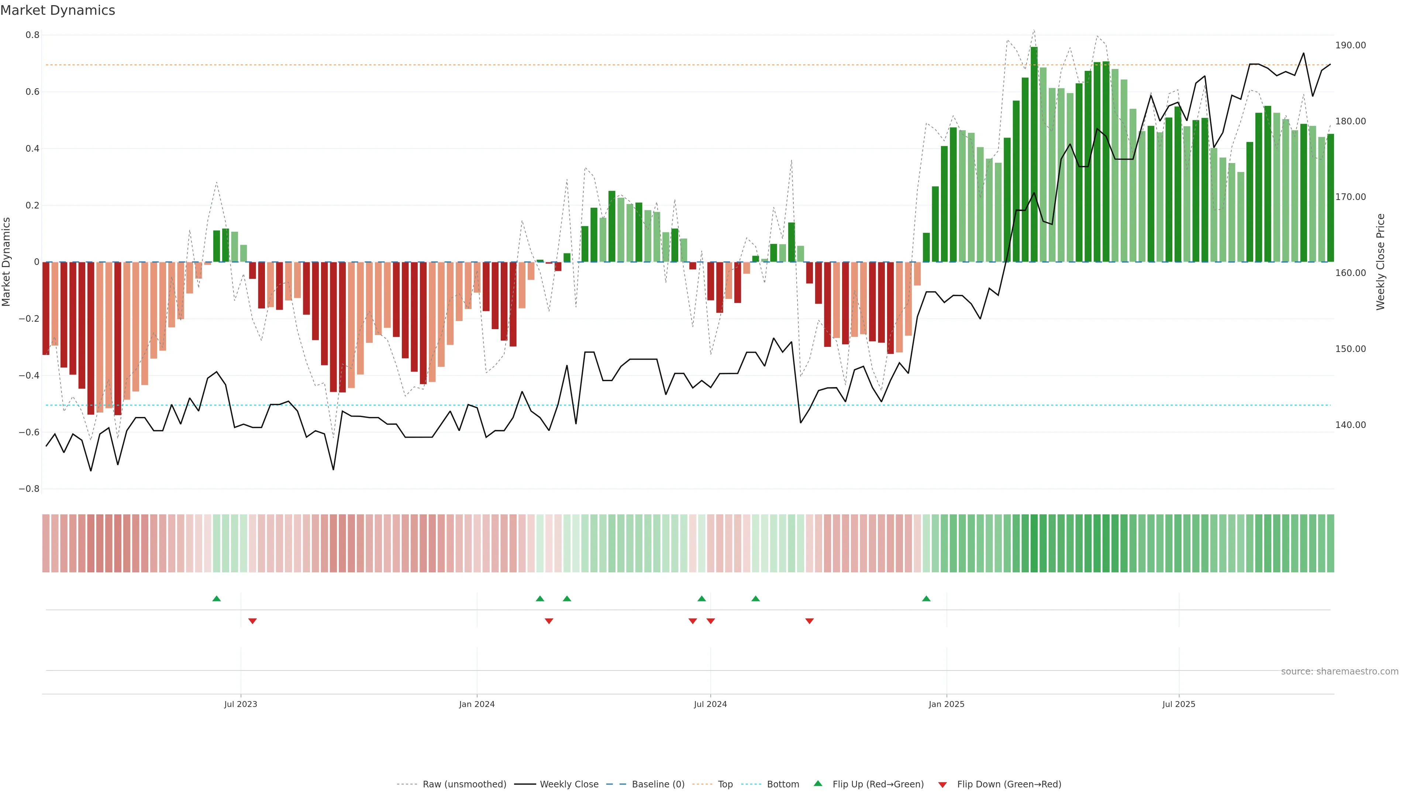Click the Bottom legend label
This screenshot has width=1417, height=797.
[783, 784]
